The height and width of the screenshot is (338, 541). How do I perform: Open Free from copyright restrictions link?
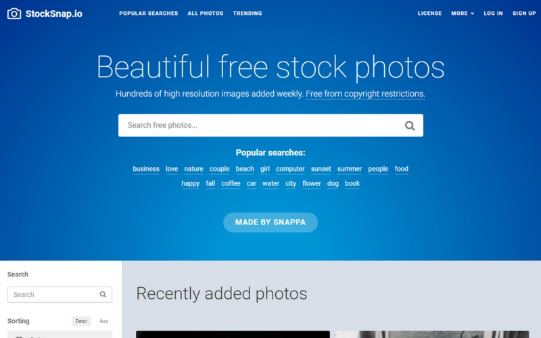pos(365,94)
